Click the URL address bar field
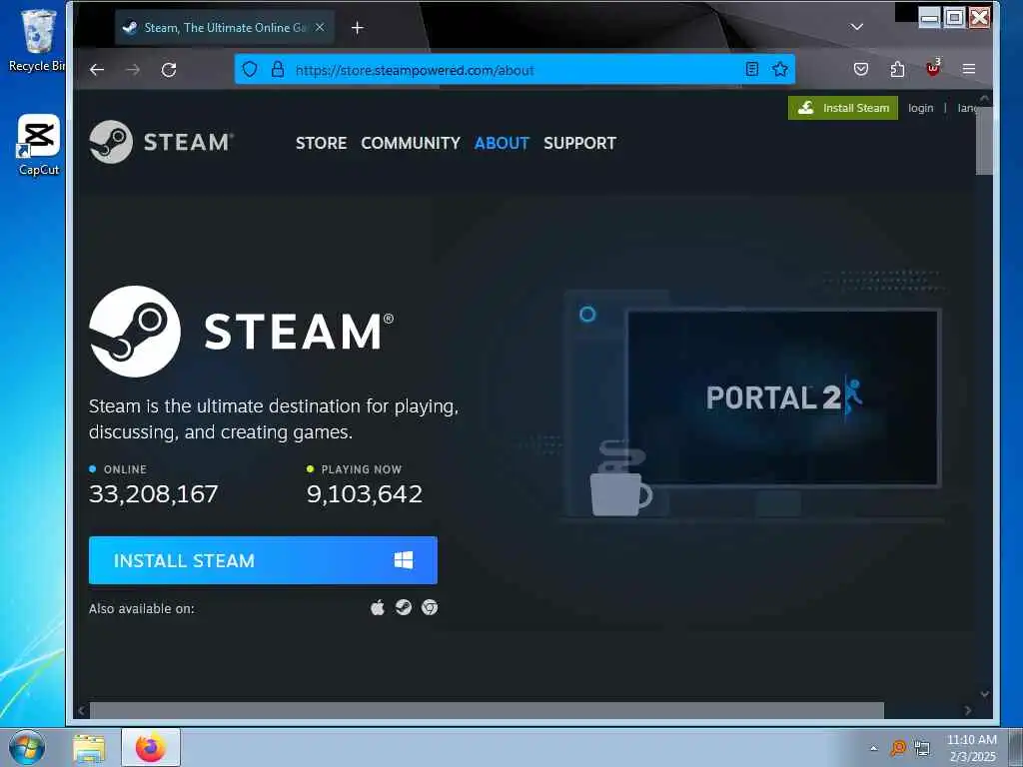Screen dimensions: 1023x767 pos(514,69)
